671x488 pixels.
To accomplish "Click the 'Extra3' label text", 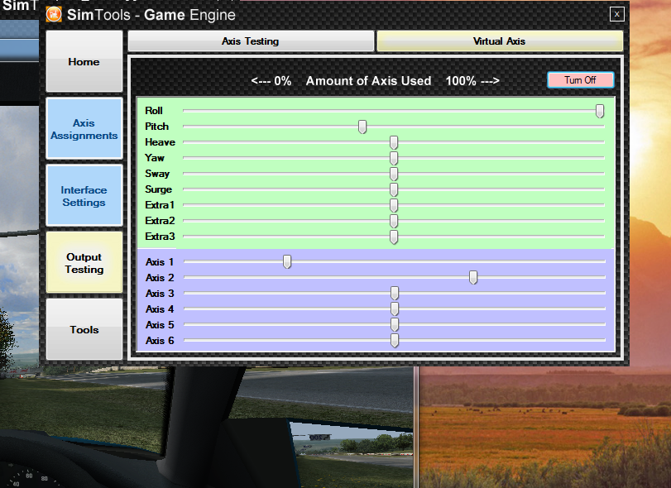I will 160,237.
